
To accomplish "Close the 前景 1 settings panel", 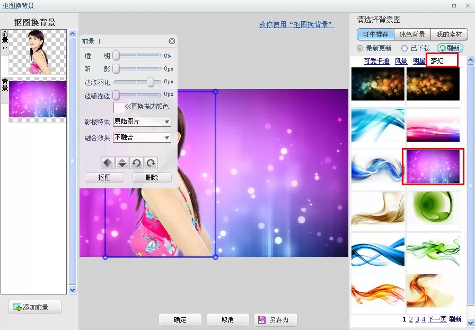I will pyautogui.click(x=172, y=41).
